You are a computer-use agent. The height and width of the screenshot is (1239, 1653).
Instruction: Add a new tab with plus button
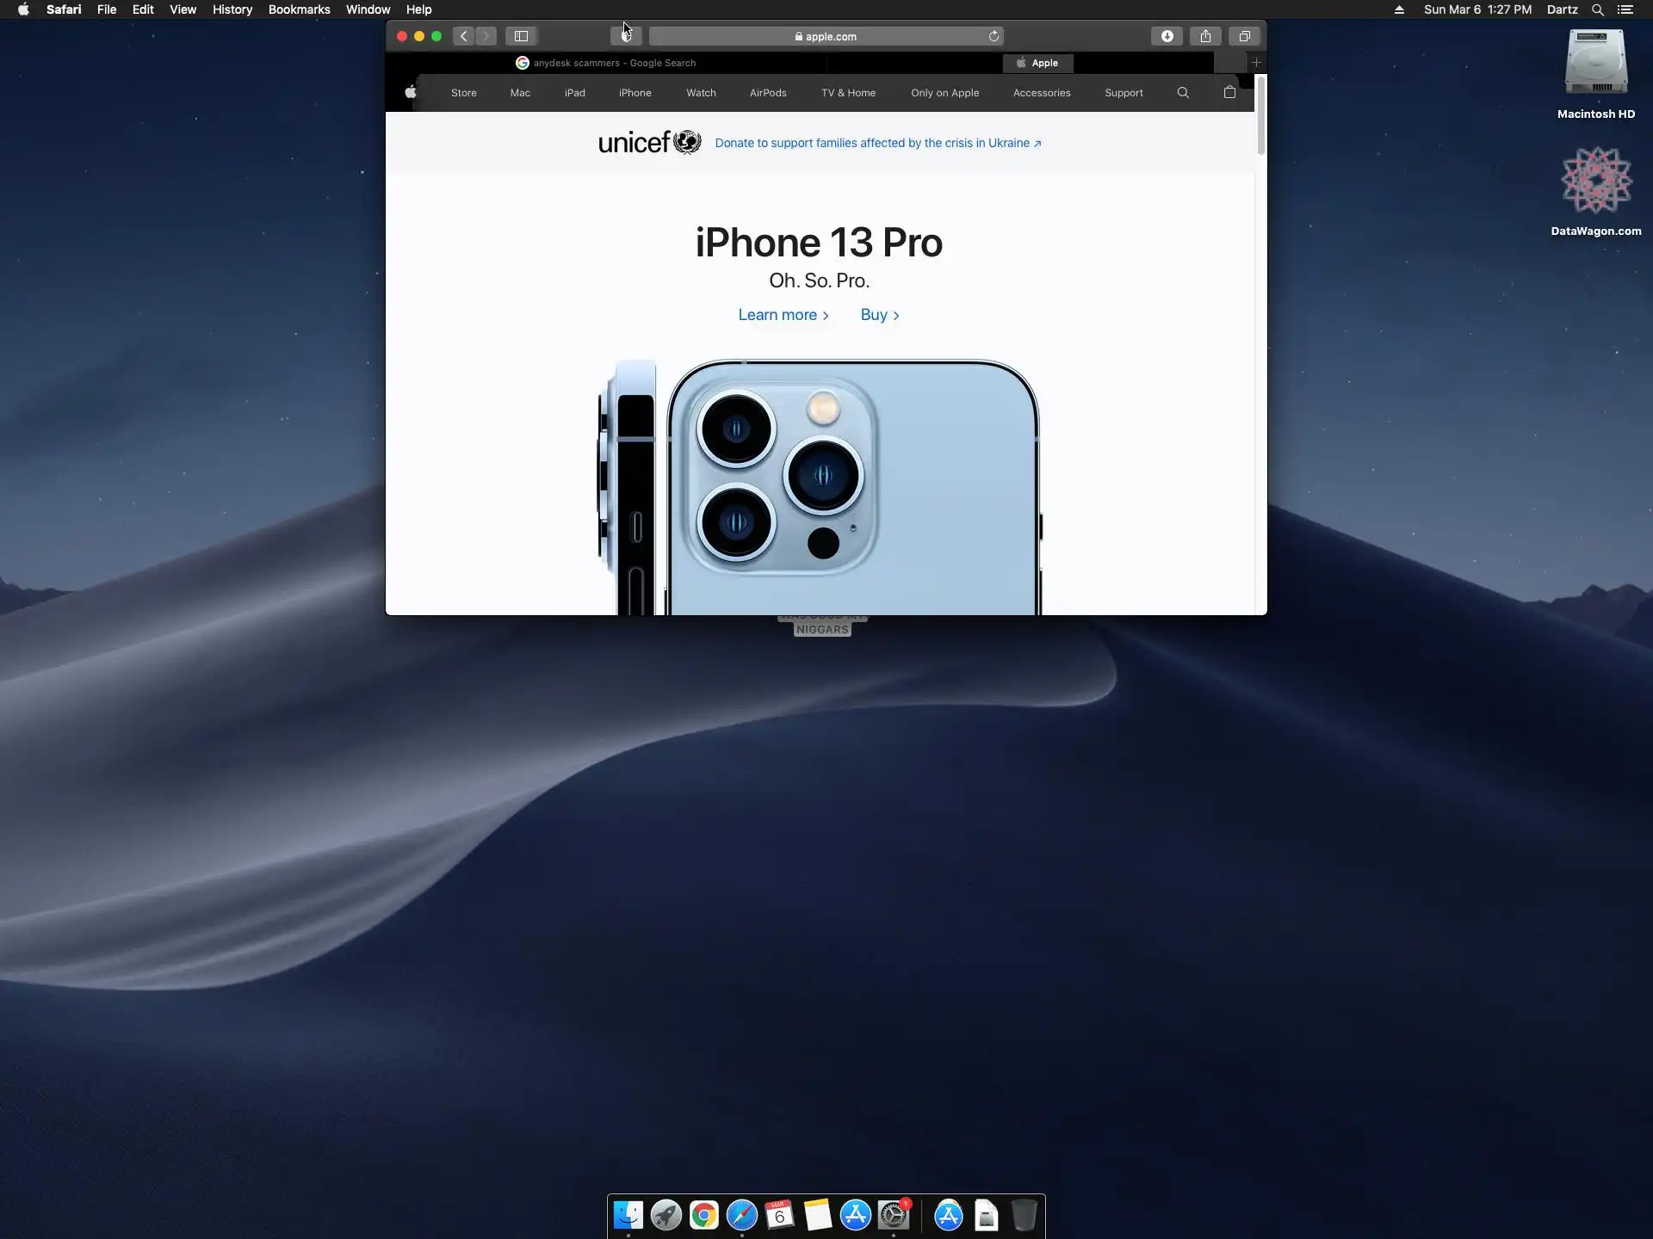click(1256, 63)
